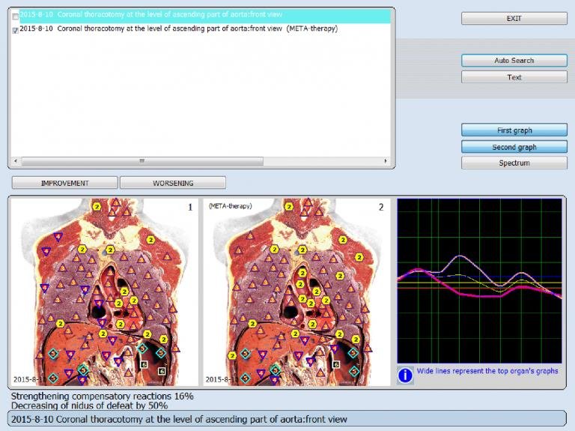575x431 pixels.
Task: Click the organ graph display panel
Action: point(479,280)
